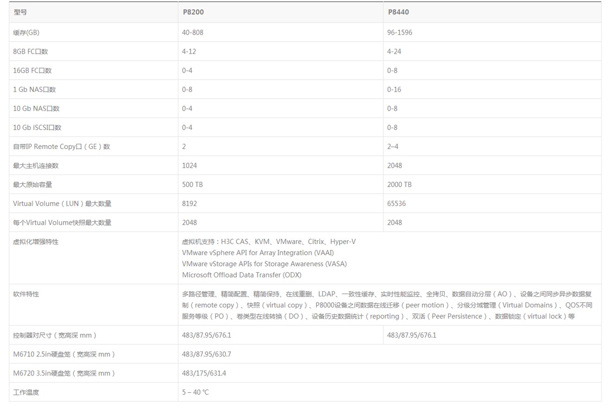Select the 65536 LUN maximum value
Image resolution: width=615 pixels, height=414 pixels.
click(x=396, y=204)
